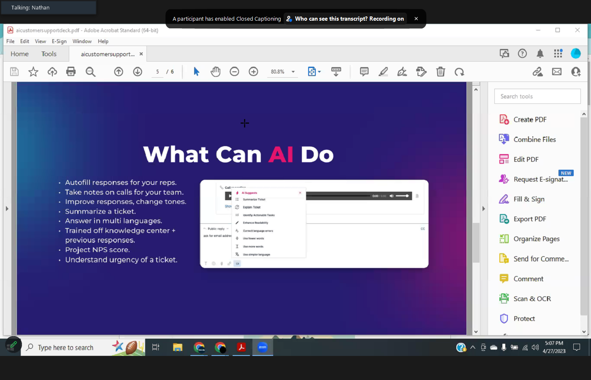The image size is (591, 380).
Task: Open the Combine Files tool
Action: (x=534, y=139)
